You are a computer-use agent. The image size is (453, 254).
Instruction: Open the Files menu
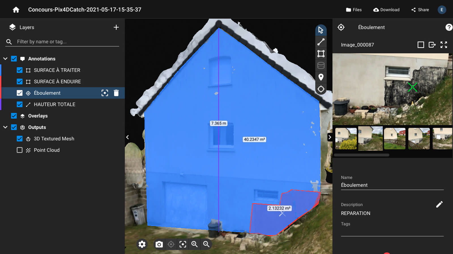tap(354, 9)
